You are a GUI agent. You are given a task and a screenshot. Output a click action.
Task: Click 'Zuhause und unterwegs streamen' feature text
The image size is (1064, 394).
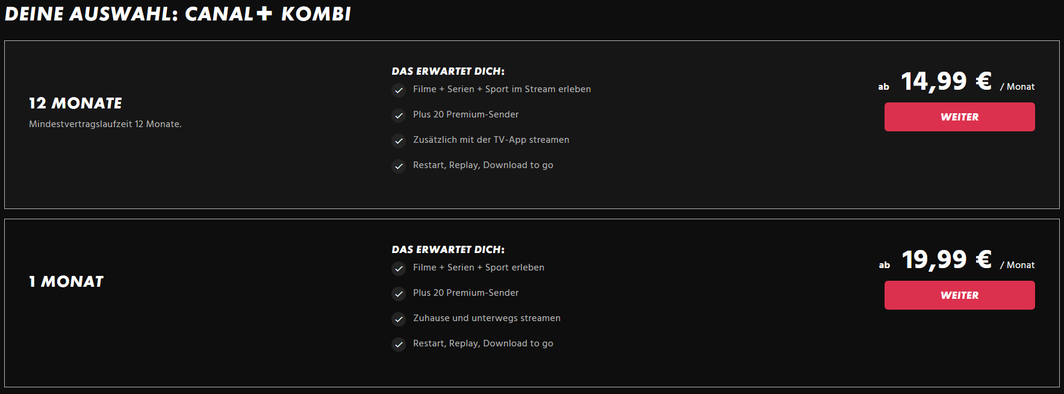[x=487, y=318]
